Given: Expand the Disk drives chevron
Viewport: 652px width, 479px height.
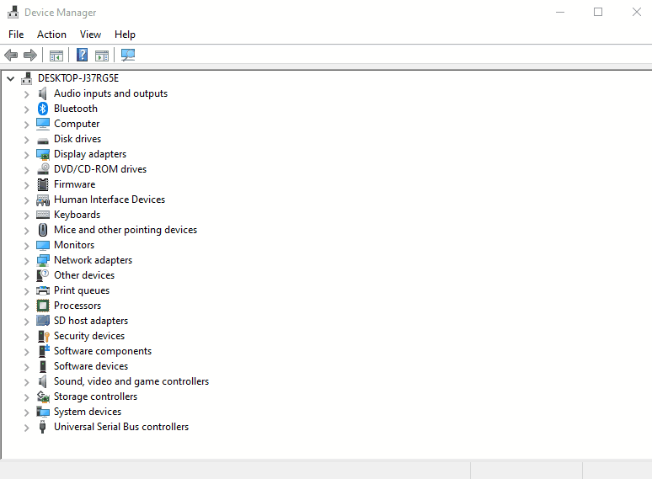Looking at the screenshot, I should pyautogui.click(x=27, y=140).
